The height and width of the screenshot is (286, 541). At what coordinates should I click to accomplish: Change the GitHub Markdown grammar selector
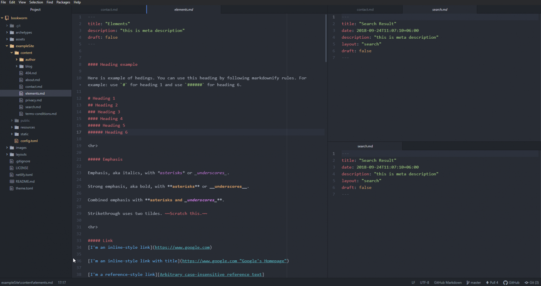(447, 282)
